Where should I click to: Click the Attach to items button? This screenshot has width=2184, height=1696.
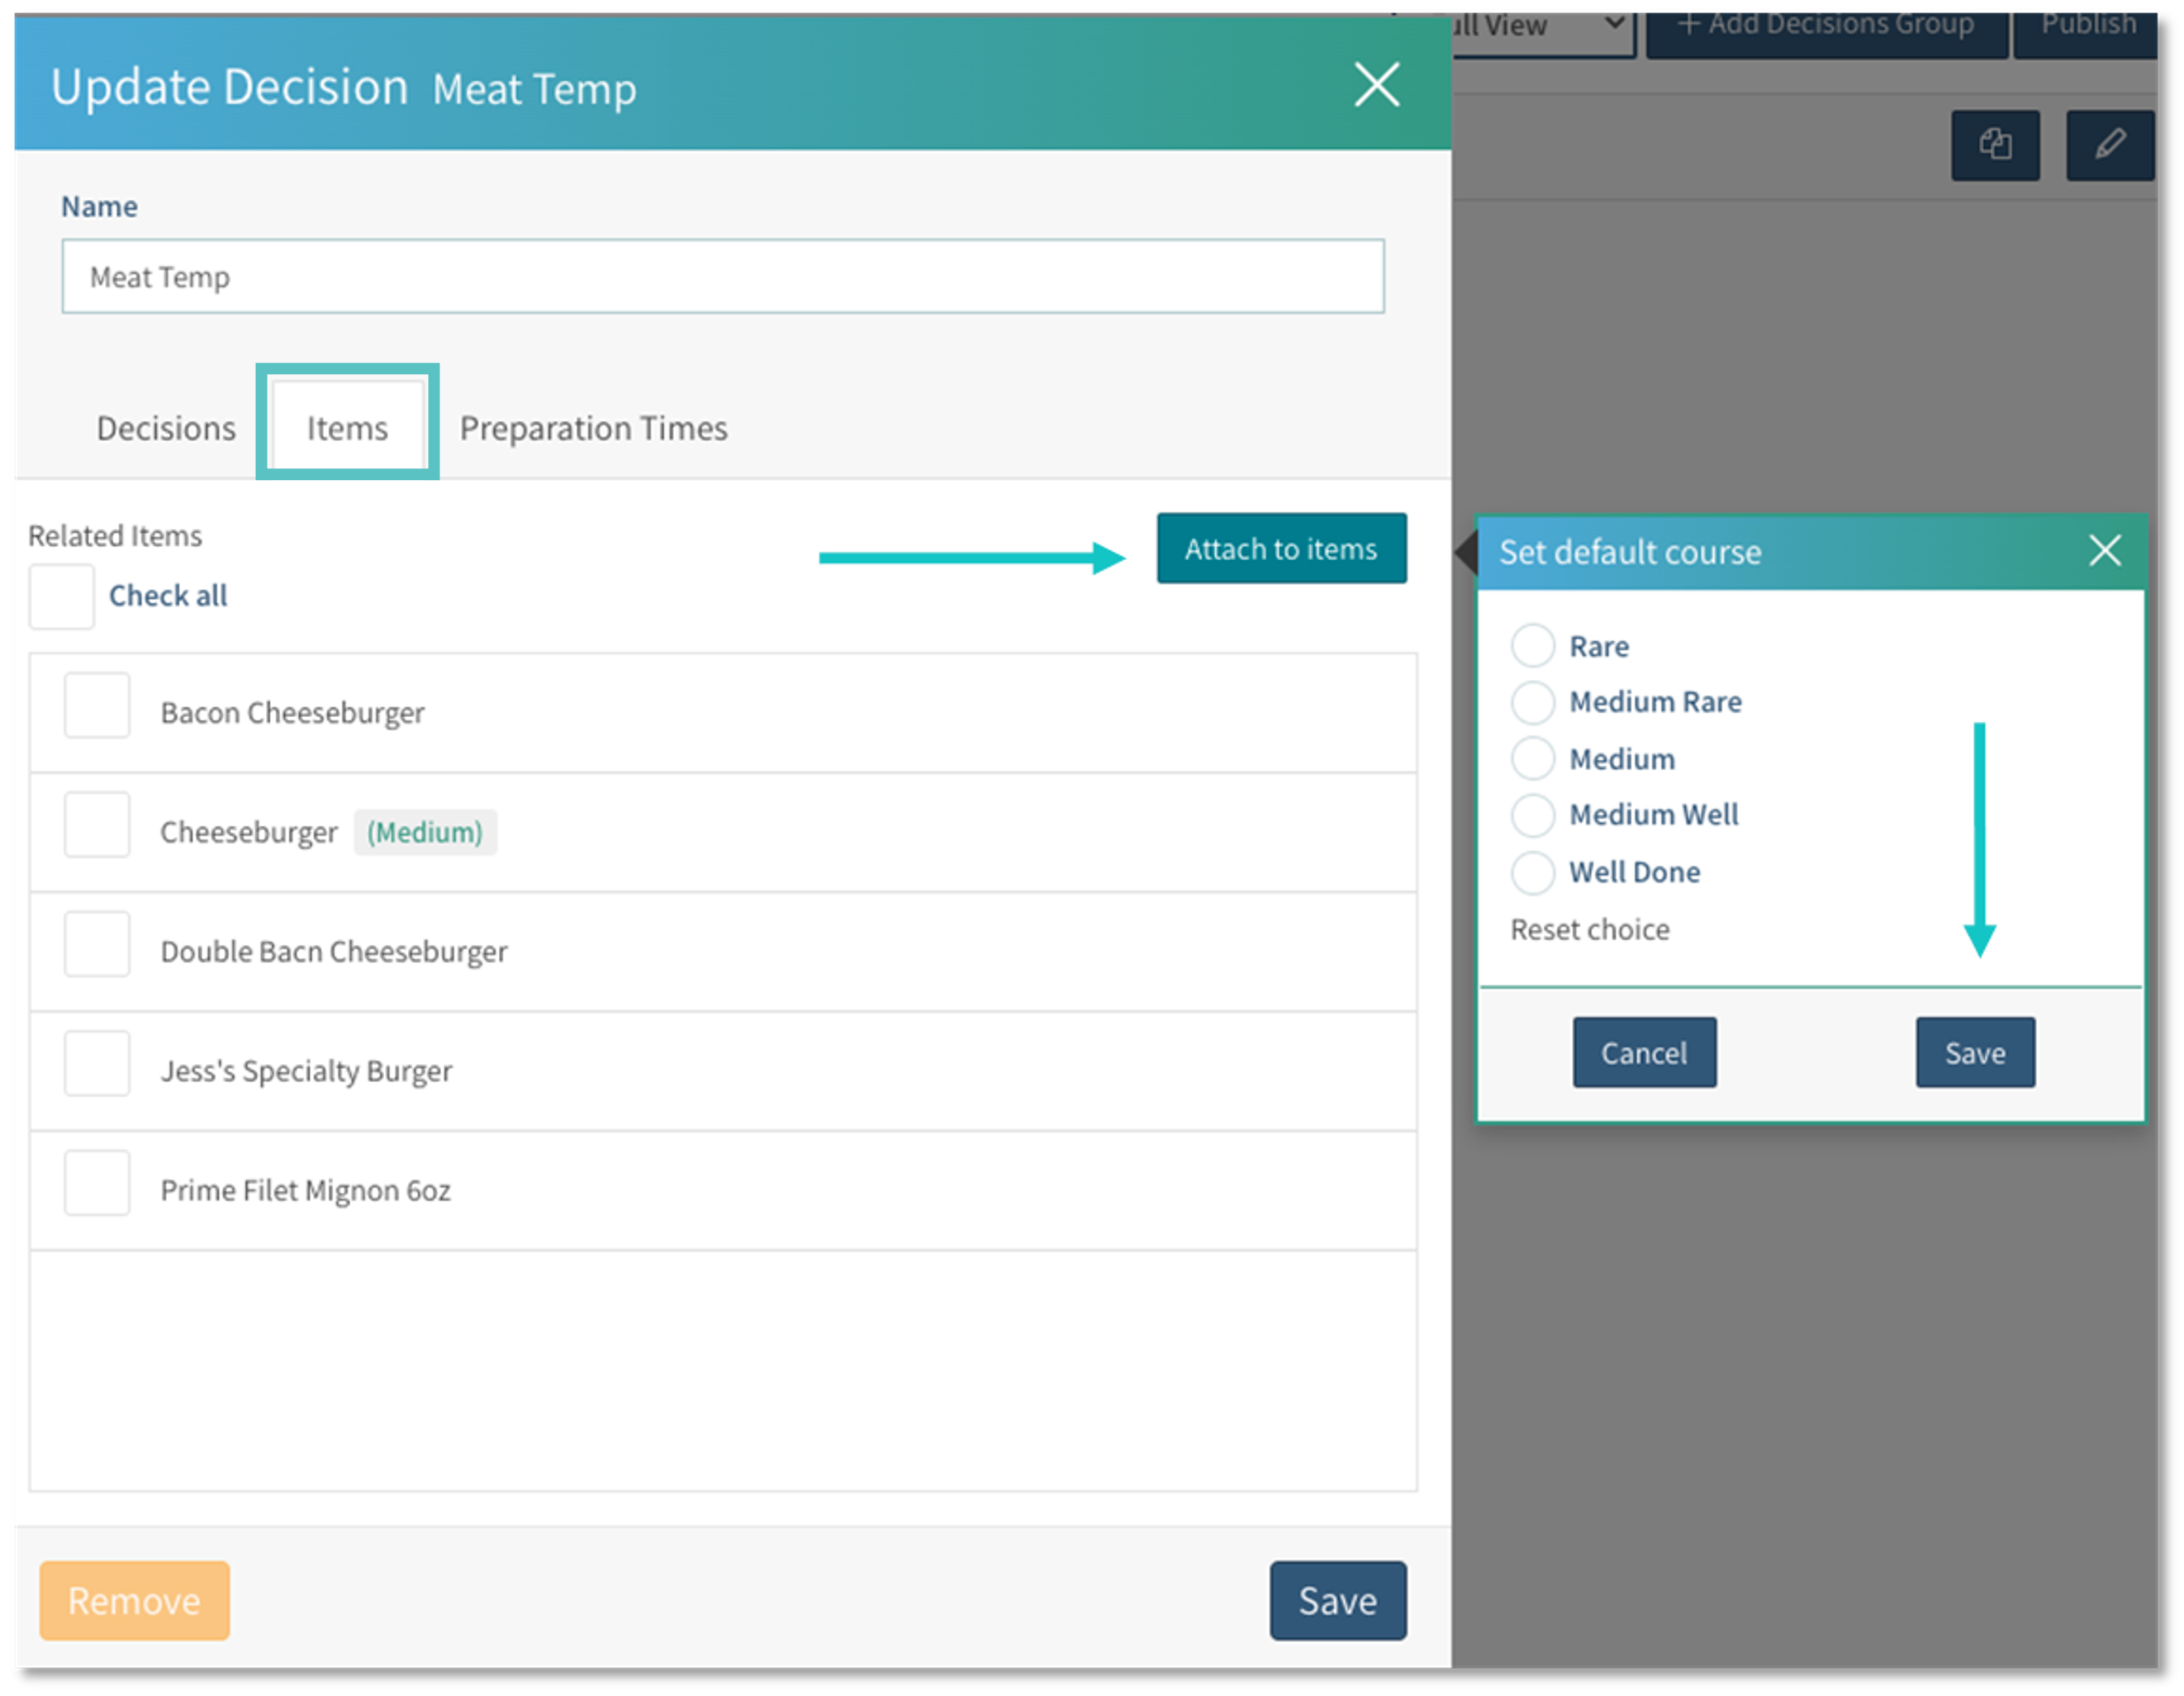(x=1281, y=549)
